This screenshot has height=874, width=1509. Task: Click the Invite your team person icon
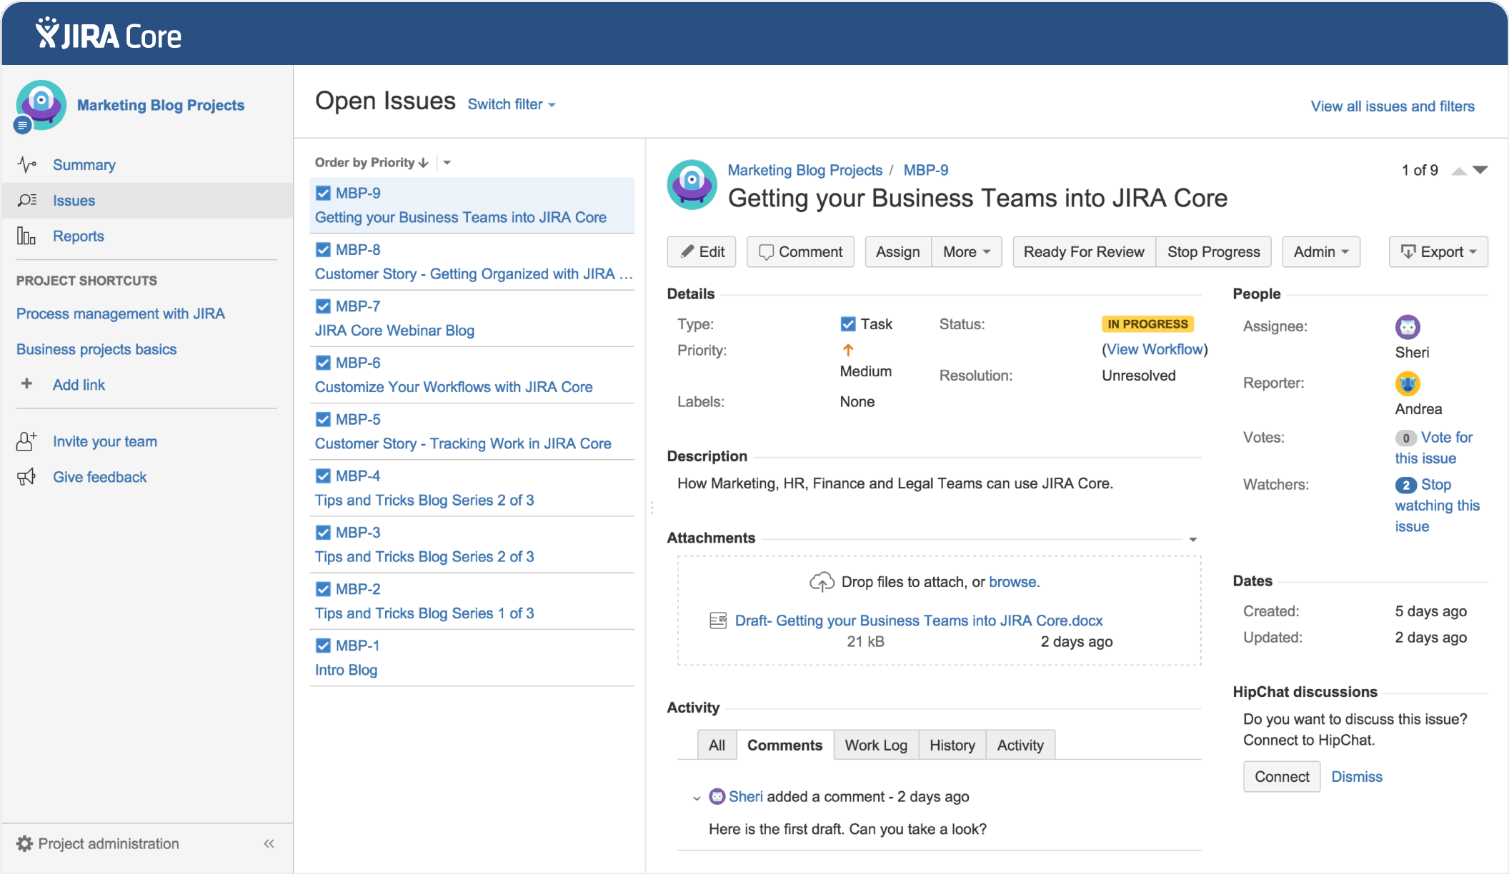click(26, 441)
